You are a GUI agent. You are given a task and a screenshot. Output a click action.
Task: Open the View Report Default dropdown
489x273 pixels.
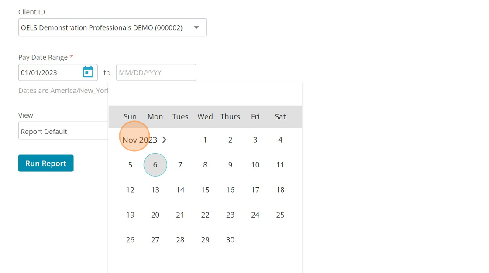[63, 131]
